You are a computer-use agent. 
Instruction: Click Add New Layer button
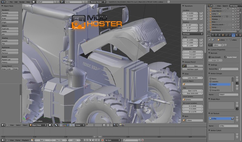192,69
